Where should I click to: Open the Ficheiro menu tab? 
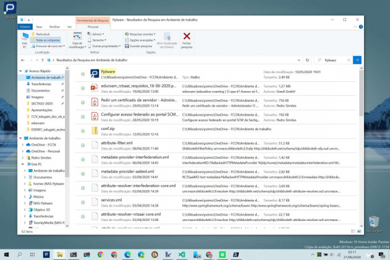(25, 26)
